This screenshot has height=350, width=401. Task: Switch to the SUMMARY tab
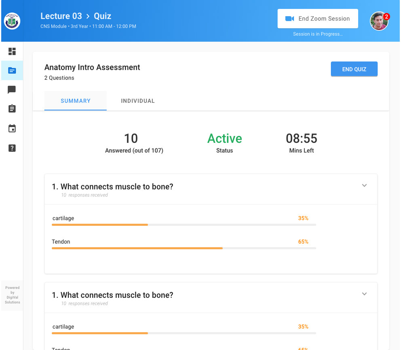(x=76, y=101)
